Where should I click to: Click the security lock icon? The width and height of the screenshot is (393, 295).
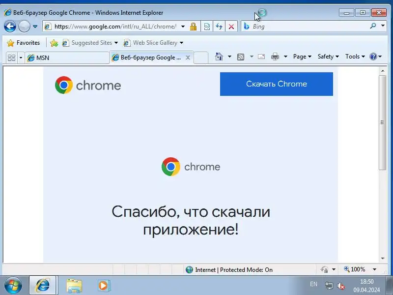[x=193, y=27]
